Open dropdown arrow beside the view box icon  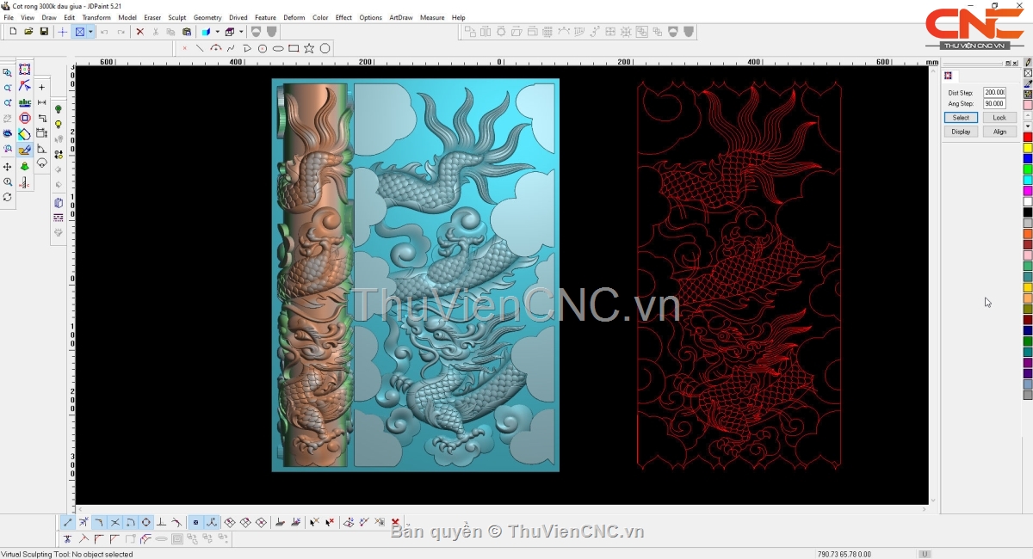90,32
